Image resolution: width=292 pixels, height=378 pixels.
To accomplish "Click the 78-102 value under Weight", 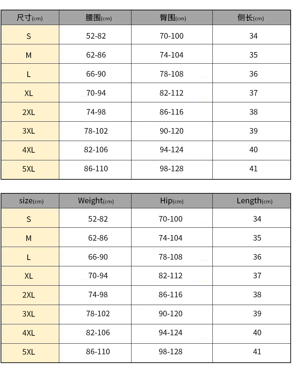I will coord(98,314).
